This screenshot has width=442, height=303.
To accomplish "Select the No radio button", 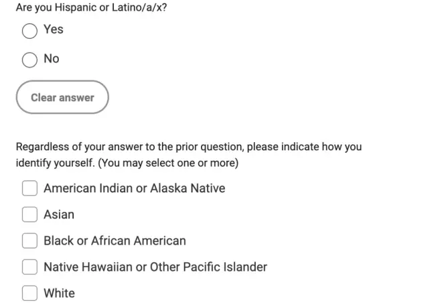I will [x=29, y=60].
